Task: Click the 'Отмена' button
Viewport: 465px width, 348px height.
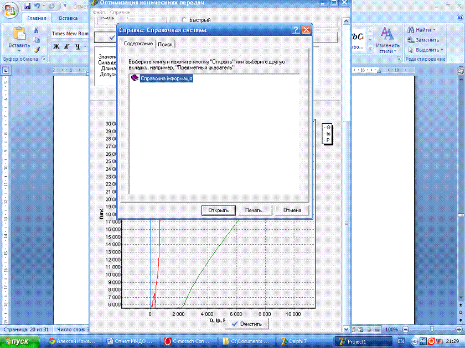Action: [292, 210]
